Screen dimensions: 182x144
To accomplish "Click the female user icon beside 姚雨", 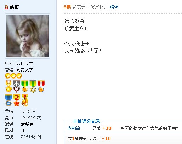I will click(6, 7).
